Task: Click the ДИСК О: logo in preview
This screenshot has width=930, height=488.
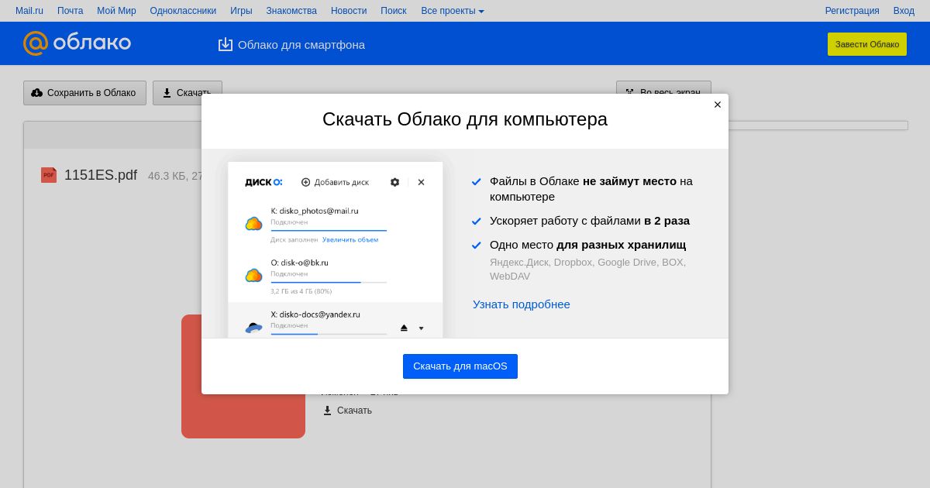Action: tap(263, 182)
